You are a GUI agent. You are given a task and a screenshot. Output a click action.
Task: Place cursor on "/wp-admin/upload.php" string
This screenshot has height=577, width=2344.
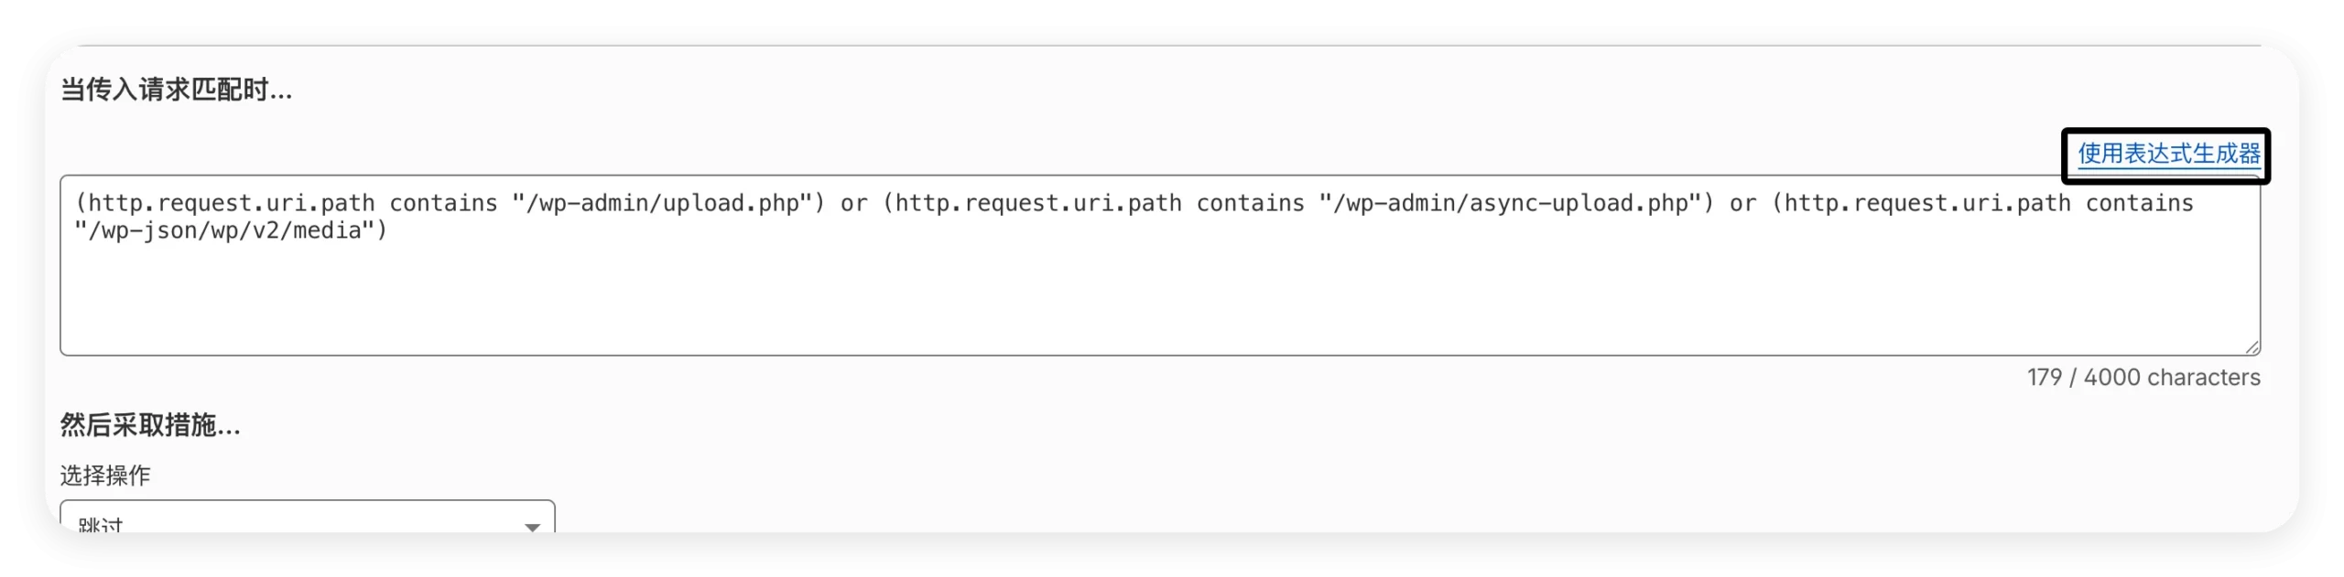(662, 203)
